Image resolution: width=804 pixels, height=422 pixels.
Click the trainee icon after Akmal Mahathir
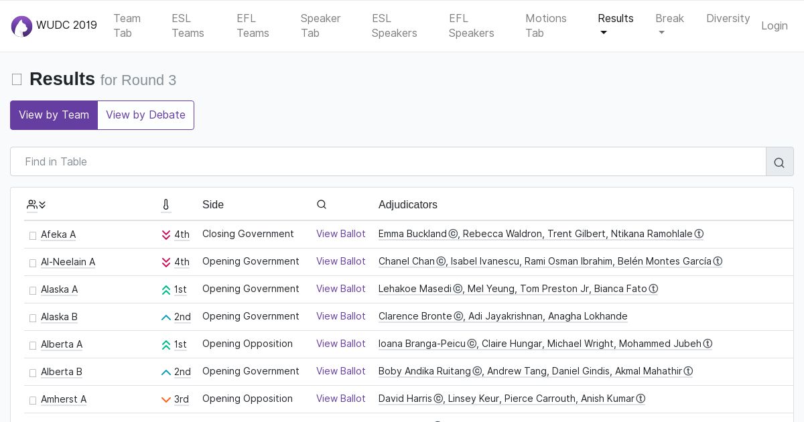tap(688, 371)
